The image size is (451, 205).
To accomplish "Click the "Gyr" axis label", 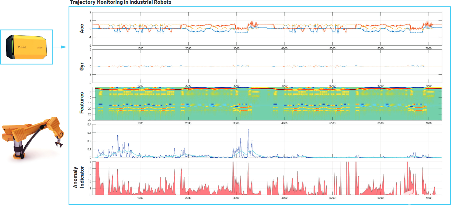I will click(82, 66).
